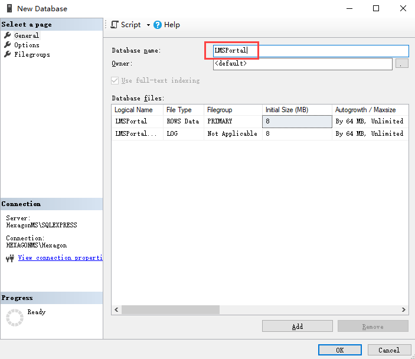The height and width of the screenshot is (359, 415).
Task: Select the Options page wrench icon
Action: tap(8, 45)
